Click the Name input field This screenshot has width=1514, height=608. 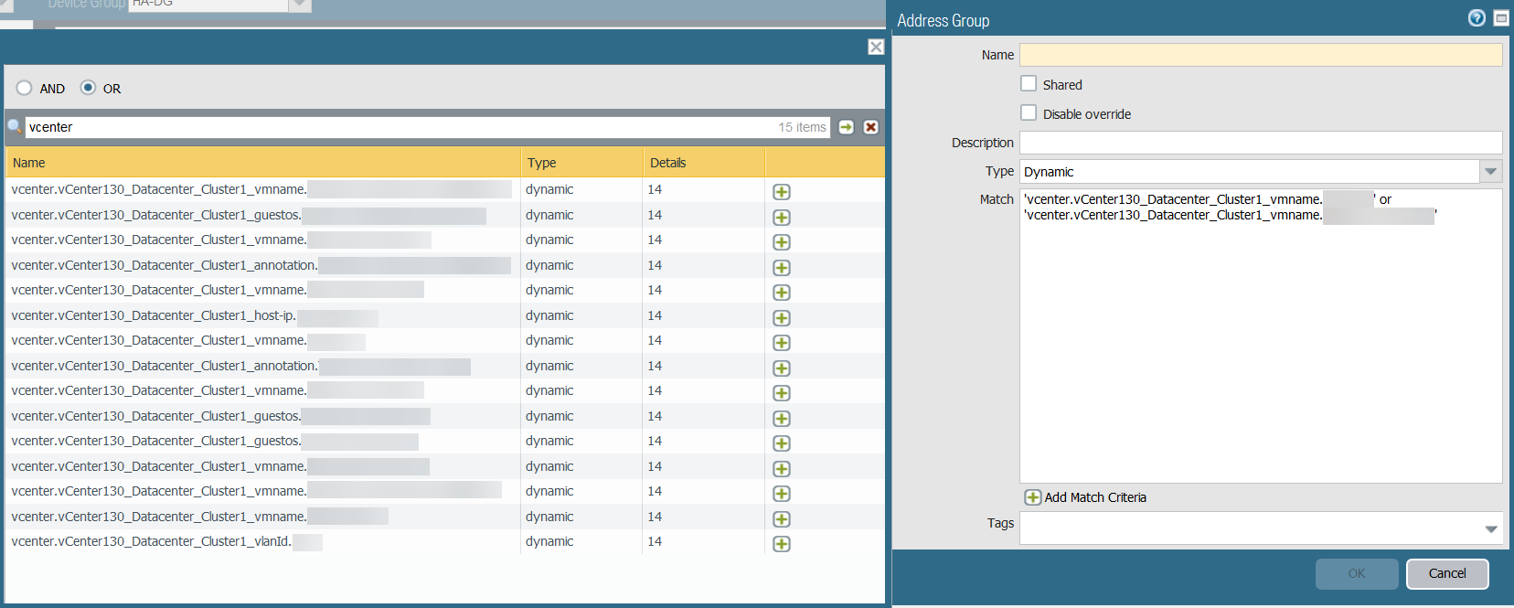click(1260, 55)
